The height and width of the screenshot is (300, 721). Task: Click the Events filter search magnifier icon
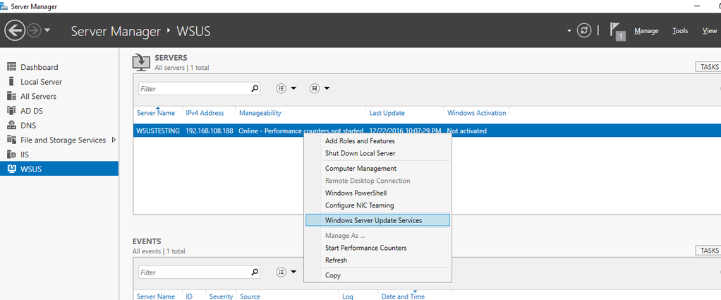point(255,272)
